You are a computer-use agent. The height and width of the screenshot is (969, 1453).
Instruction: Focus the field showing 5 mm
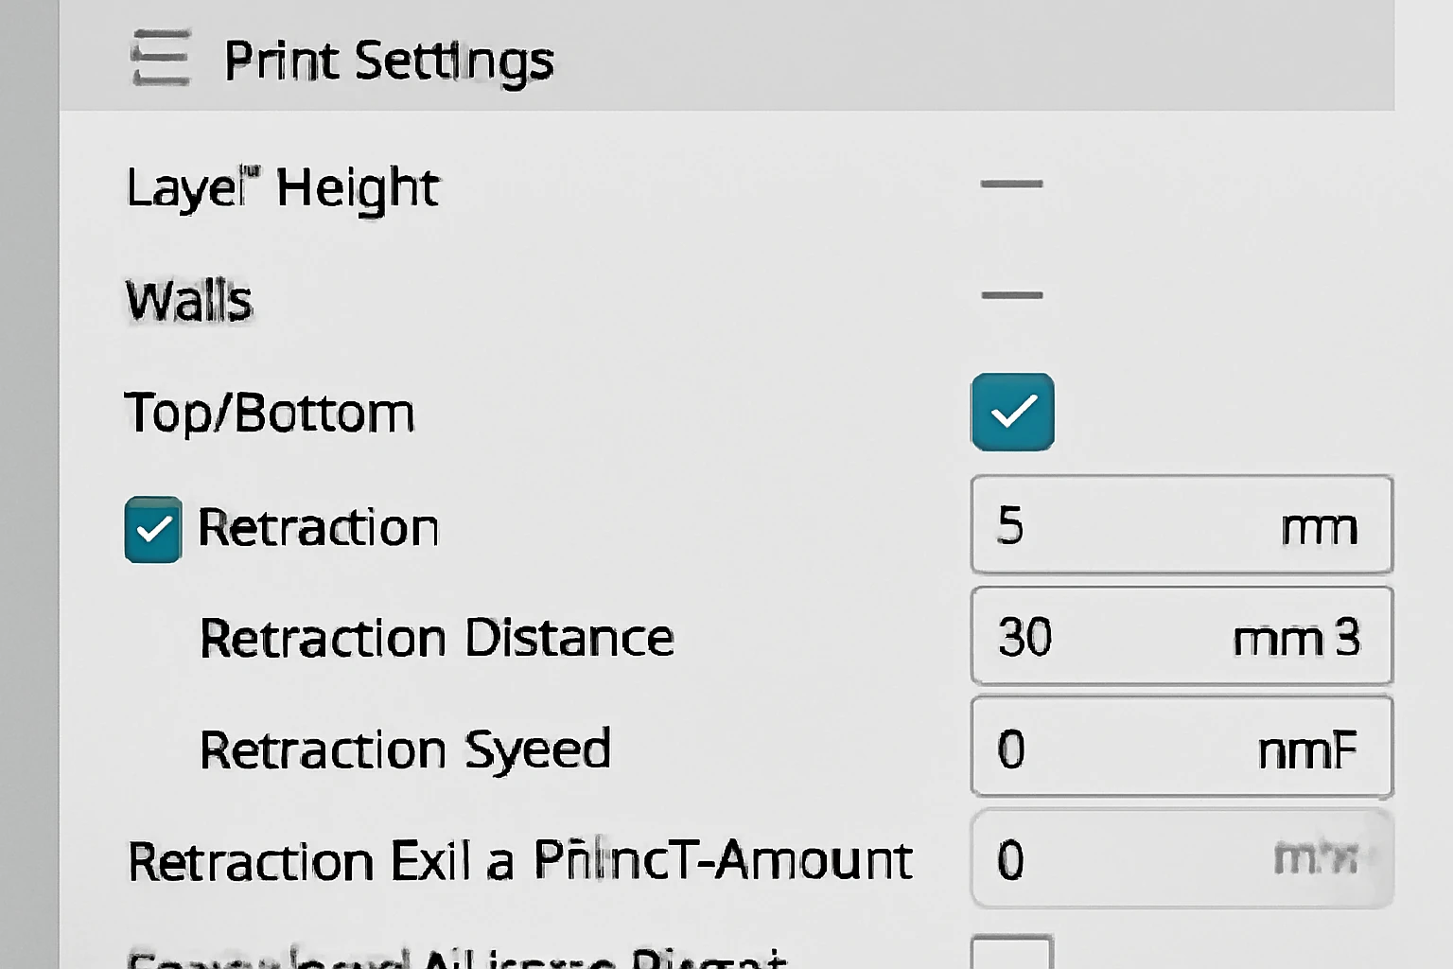[1181, 525]
